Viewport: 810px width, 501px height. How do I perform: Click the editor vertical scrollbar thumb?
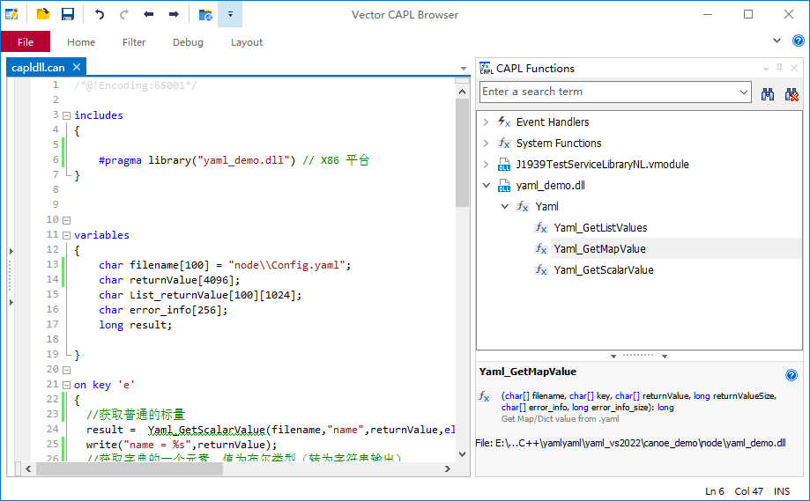click(463, 152)
